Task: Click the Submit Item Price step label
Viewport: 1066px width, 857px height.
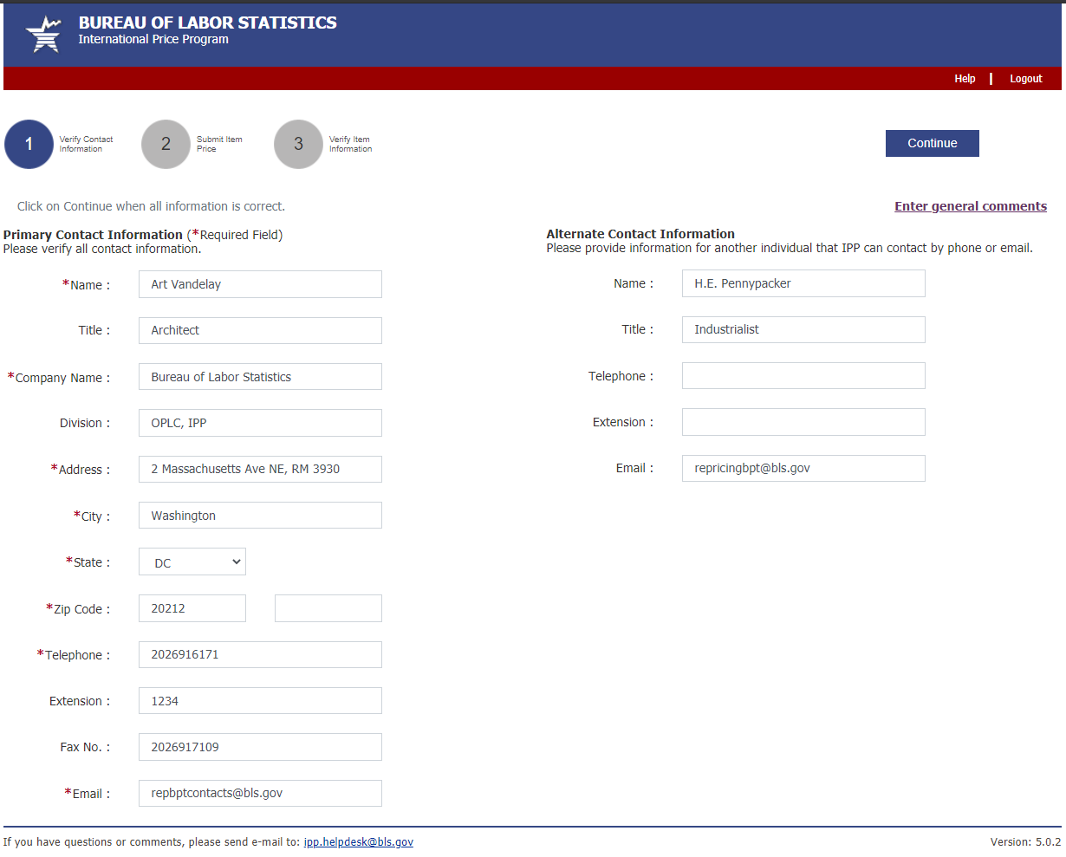Action: click(x=219, y=144)
